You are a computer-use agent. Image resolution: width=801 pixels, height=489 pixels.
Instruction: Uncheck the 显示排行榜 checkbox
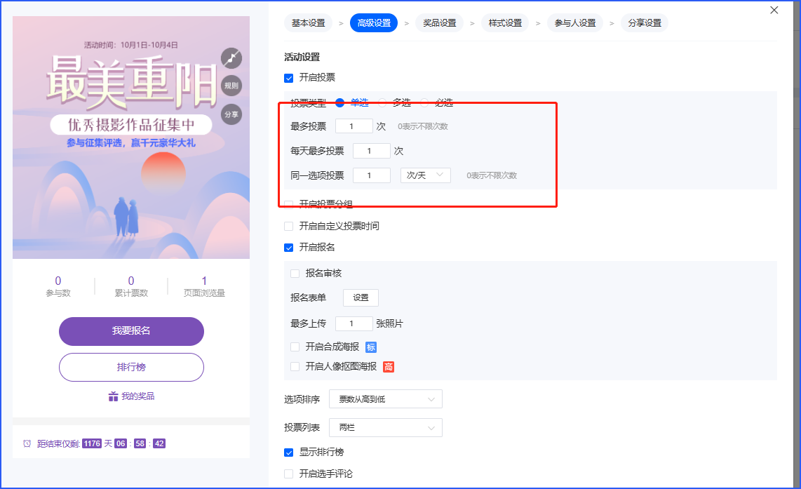288,453
